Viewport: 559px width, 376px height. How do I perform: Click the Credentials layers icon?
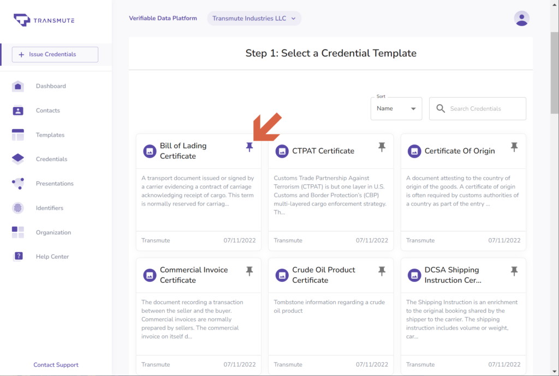(18, 159)
